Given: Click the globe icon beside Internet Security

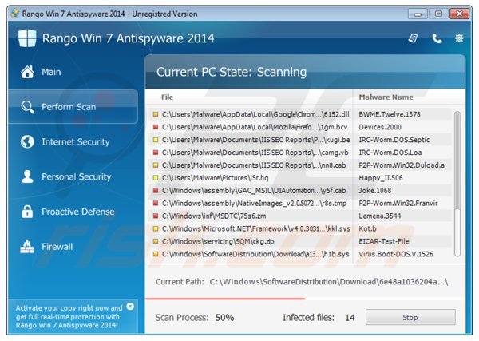Looking at the screenshot, I should click(27, 142).
